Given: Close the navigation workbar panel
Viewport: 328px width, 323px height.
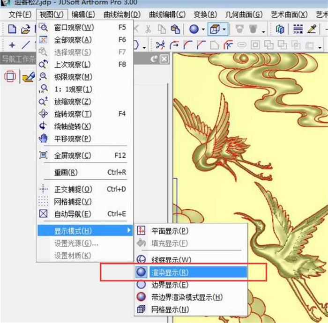Looking at the screenshot, I should 164,59.
